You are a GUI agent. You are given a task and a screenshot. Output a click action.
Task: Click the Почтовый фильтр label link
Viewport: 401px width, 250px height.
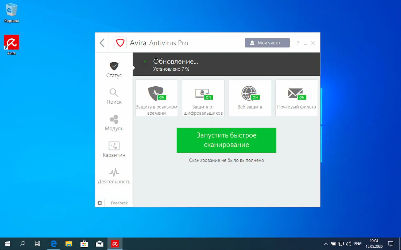tap(297, 107)
